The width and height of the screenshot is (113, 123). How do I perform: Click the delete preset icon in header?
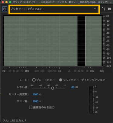pyautogui.click(x=110, y=9)
